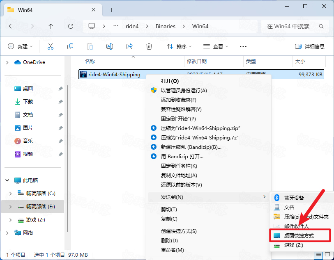This screenshot has height=260, width=334.
Task: Unpin 桌面 from Quick access
Action: tap(61, 89)
